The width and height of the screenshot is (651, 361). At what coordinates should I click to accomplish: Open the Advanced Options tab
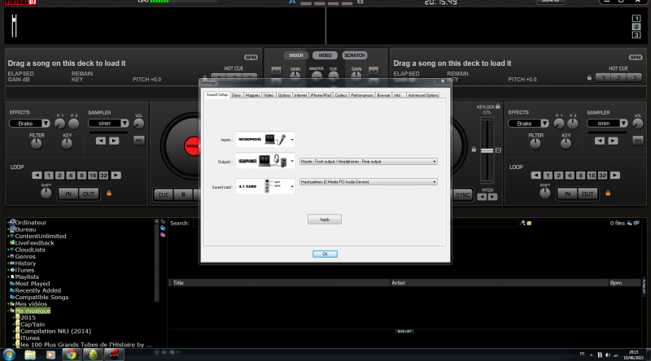[422, 95]
